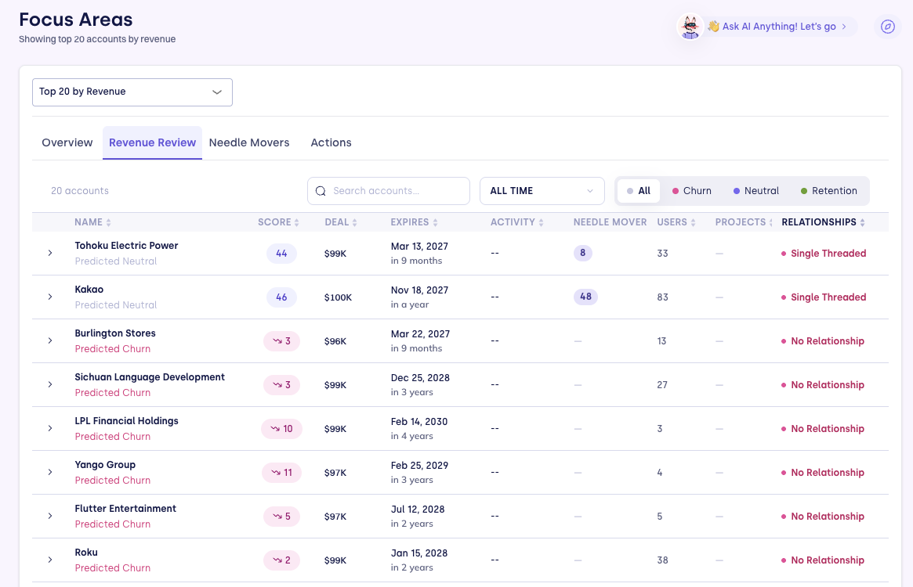Click expiry date Dec 25, 2028
Screen dimensions: 913x587
click(x=420, y=378)
